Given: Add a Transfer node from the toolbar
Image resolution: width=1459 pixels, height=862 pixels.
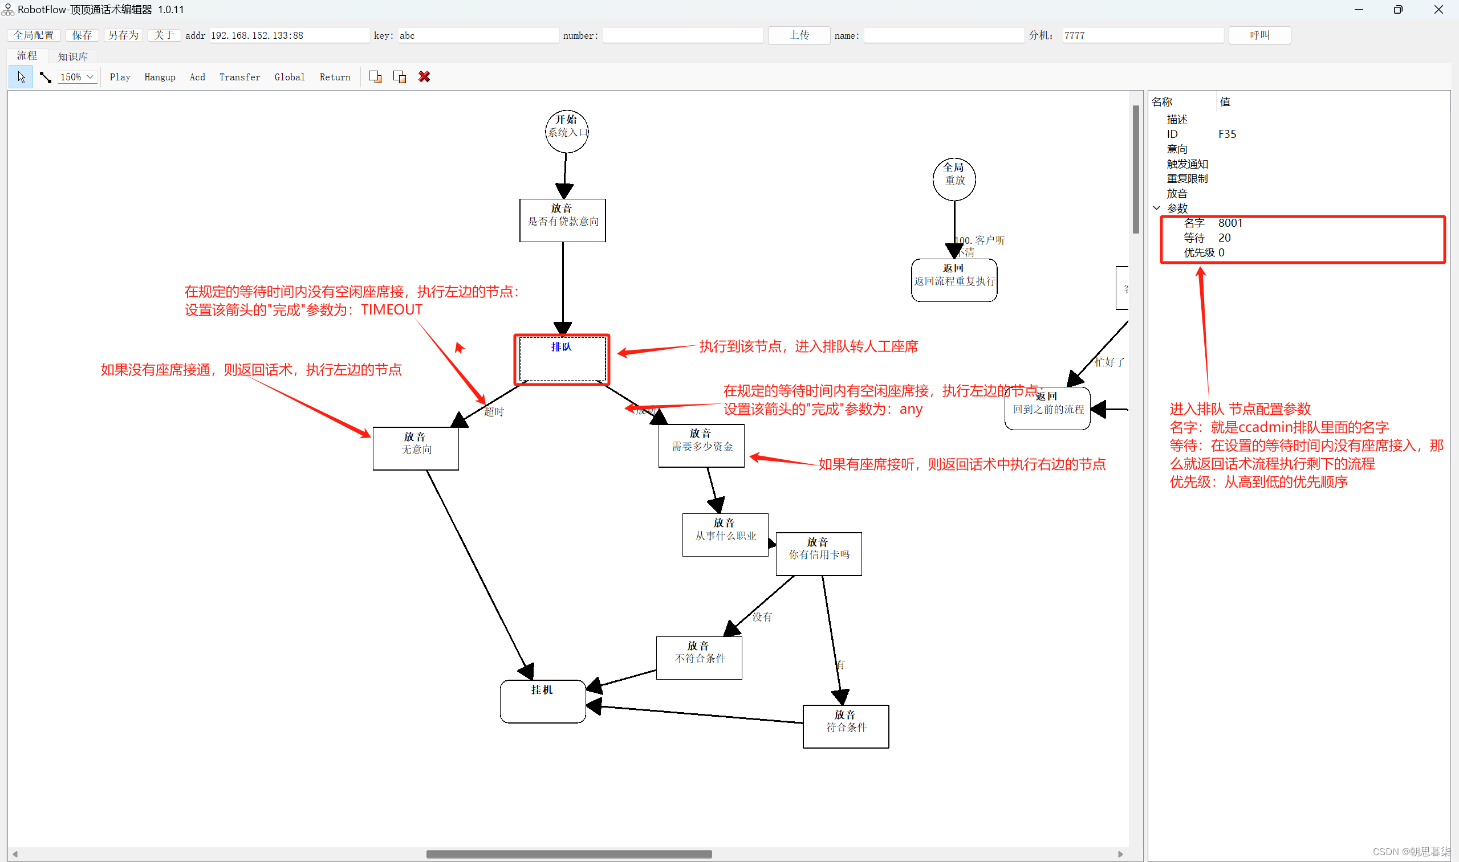Looking at the screenshot, I should 239,77.
